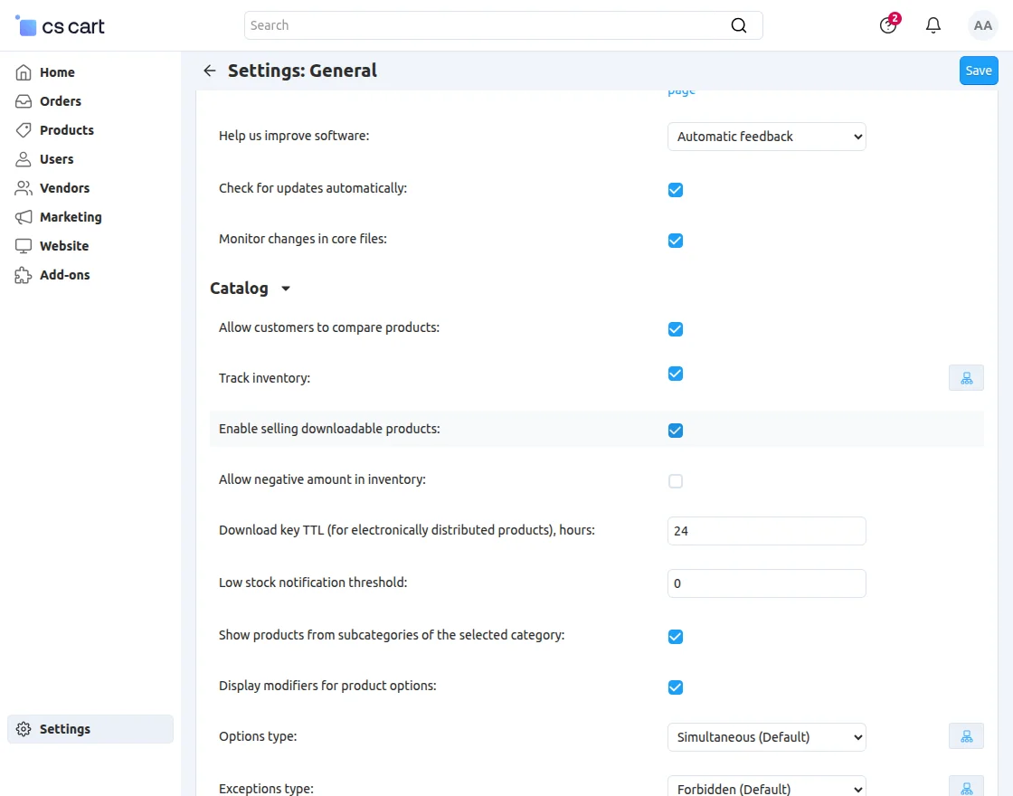The height and width of the screenshot is (796, 1013).
Task: Click the Products sidebar icon
Action: [x=22, y=129]
